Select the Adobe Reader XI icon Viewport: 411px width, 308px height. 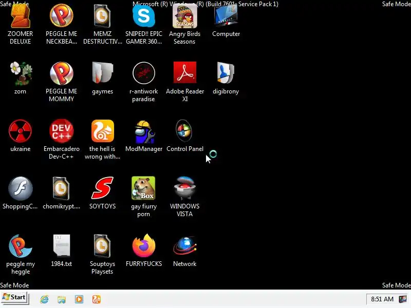(185, 72)
